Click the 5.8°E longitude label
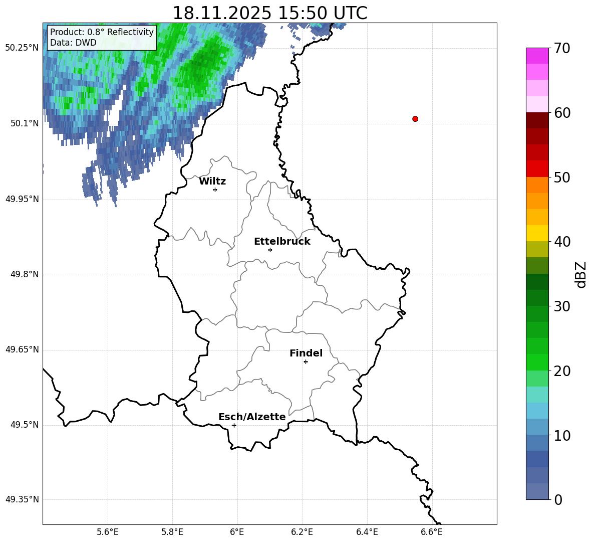 coord(172,532)
